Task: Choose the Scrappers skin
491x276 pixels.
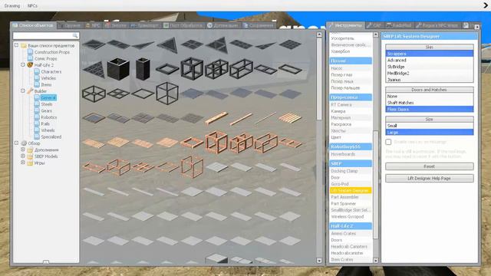Action: (430, 54)
